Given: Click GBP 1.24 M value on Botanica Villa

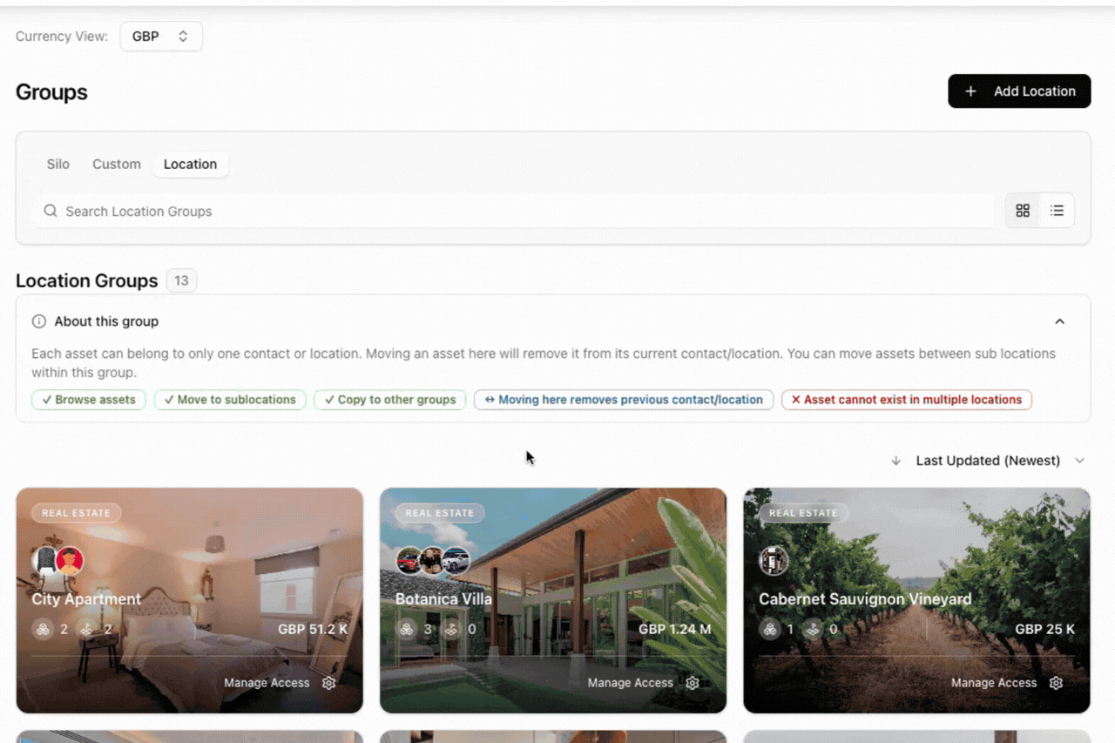Looking at the screenshot, I should [675, 629].
